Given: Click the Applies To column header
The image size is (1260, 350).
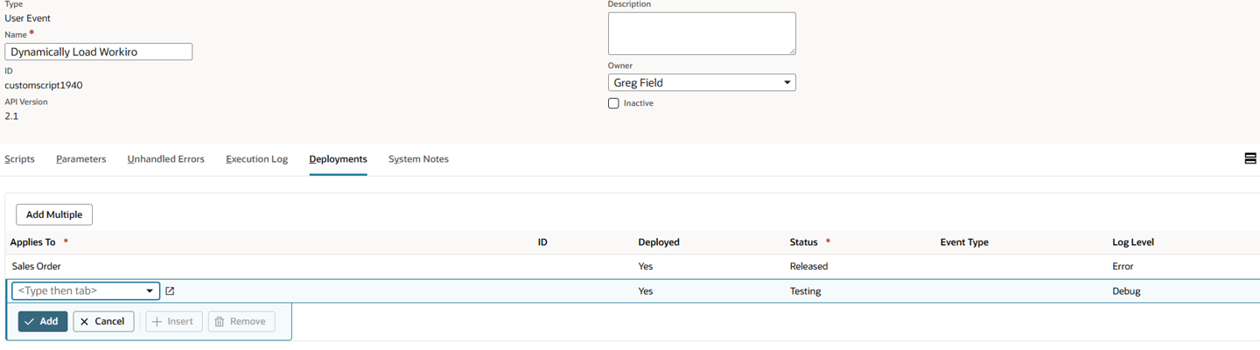Looking at the screenshot, I should click(x=33, y=242).
